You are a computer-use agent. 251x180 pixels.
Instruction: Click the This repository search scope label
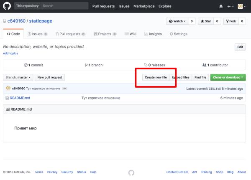27,6
